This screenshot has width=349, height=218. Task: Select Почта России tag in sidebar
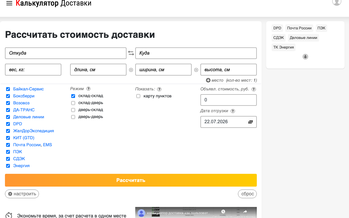[x=299, y=28]
